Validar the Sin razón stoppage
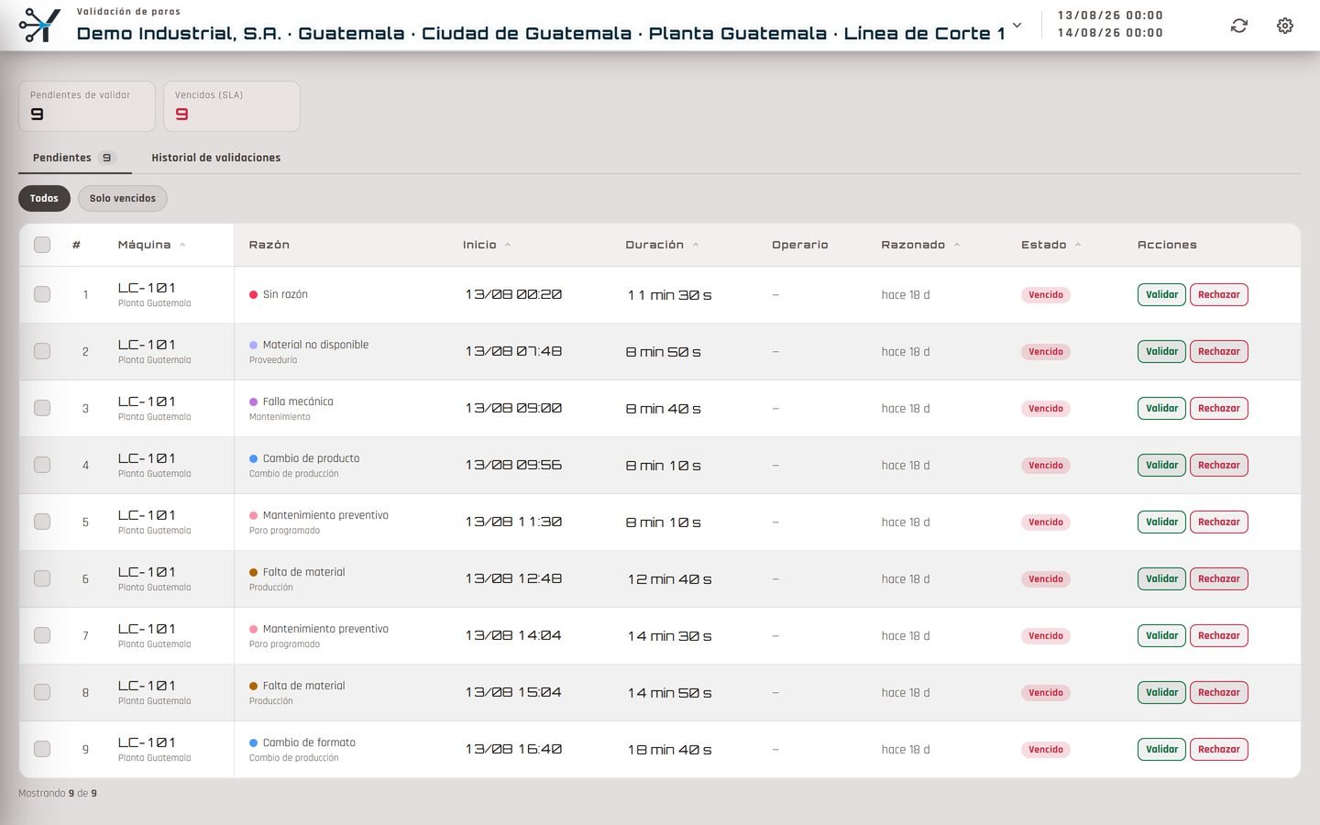1320x825 pixels. tap(1161, 294)
